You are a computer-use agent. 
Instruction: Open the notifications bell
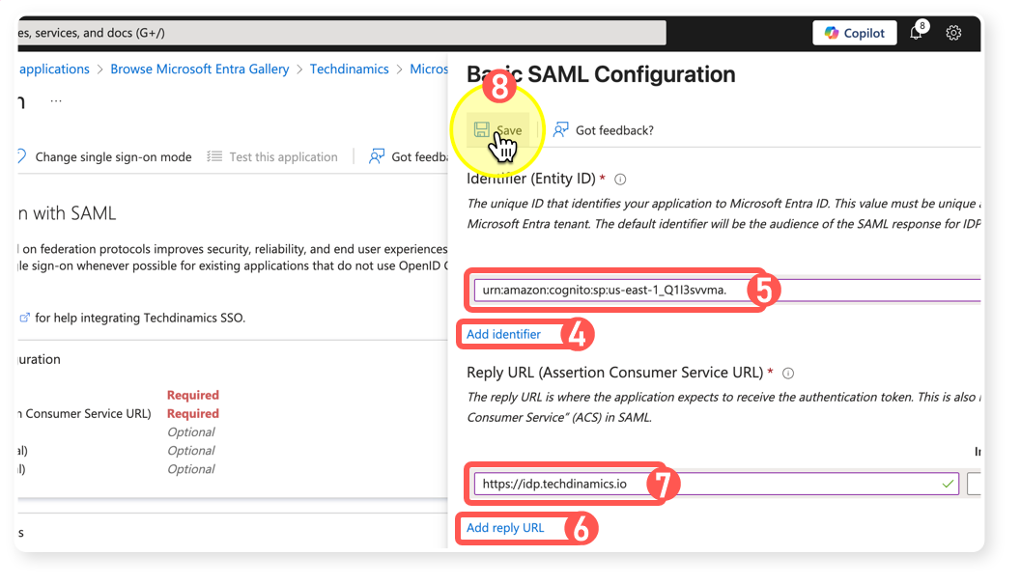(916, 32)
